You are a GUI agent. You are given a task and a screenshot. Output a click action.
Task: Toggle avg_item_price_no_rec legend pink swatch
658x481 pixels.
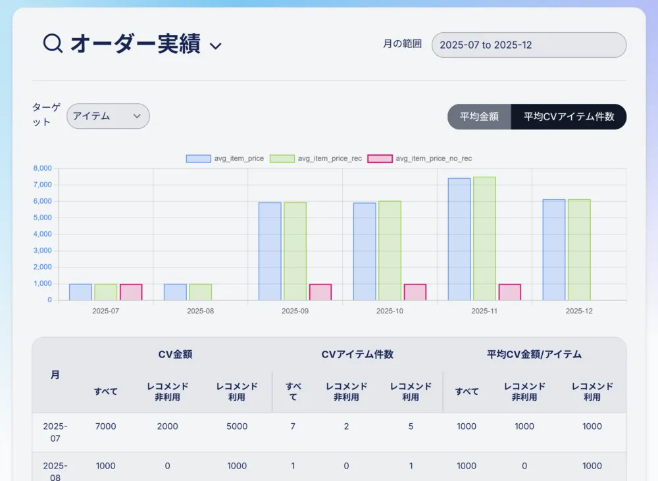pos(380,158)
